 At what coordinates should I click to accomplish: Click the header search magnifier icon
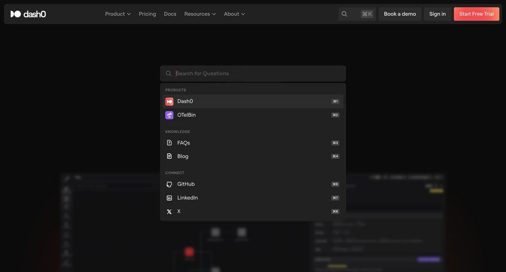click(x=344, y=14)
